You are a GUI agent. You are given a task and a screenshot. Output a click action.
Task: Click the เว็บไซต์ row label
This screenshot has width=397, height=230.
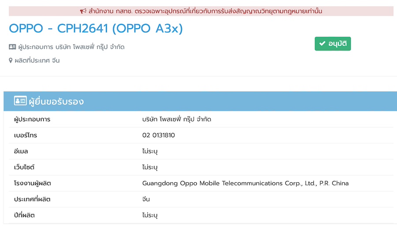(x=24, y=167)
